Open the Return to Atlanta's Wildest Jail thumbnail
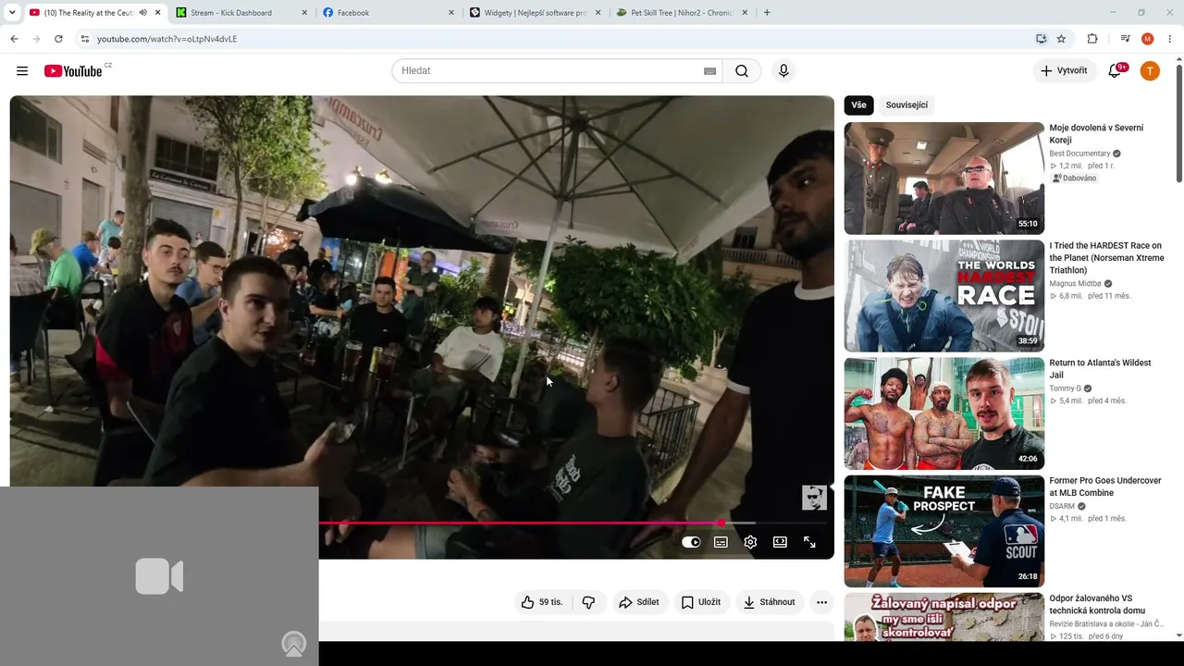This screenshot has height=666, width=1184. (943, 413)
